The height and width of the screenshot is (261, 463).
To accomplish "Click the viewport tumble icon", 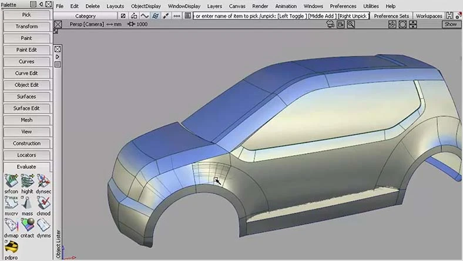I will [392, 24].
